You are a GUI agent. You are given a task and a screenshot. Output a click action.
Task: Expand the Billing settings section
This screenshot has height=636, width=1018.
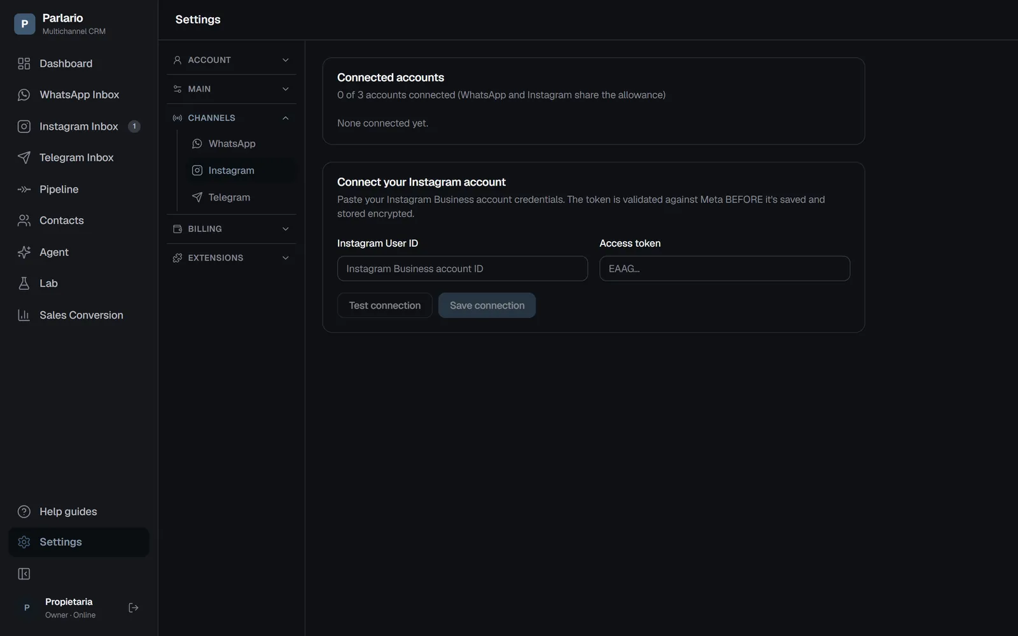point(232,229)
